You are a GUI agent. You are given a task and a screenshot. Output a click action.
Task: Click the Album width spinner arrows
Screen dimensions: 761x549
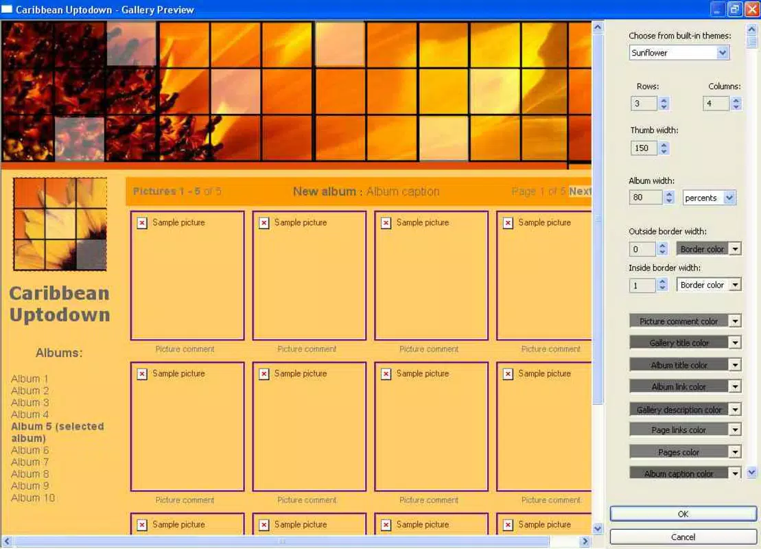click(x=669, y=197)
